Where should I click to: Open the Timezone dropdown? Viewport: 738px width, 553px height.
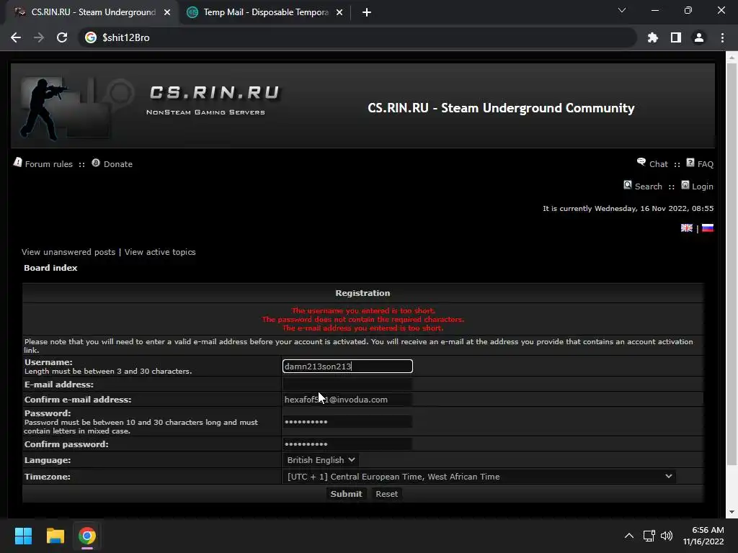click(x=479, y=477)
